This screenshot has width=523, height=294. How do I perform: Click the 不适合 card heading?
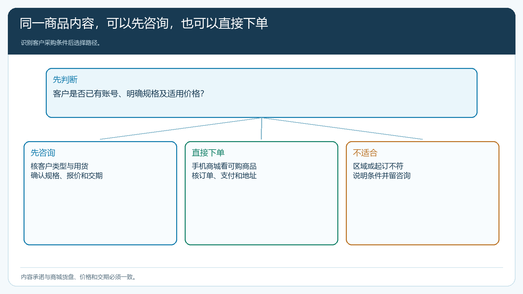coord(365,153)
